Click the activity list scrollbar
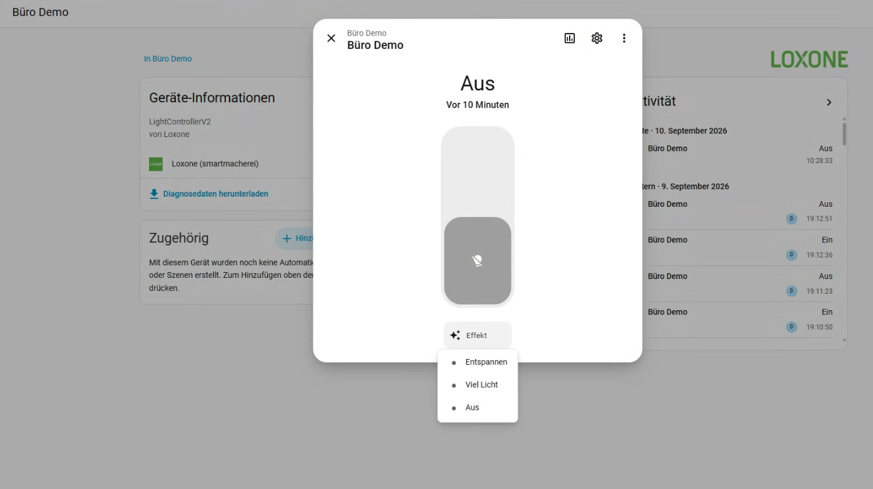The image size is (873, 489). coord(844,134)
